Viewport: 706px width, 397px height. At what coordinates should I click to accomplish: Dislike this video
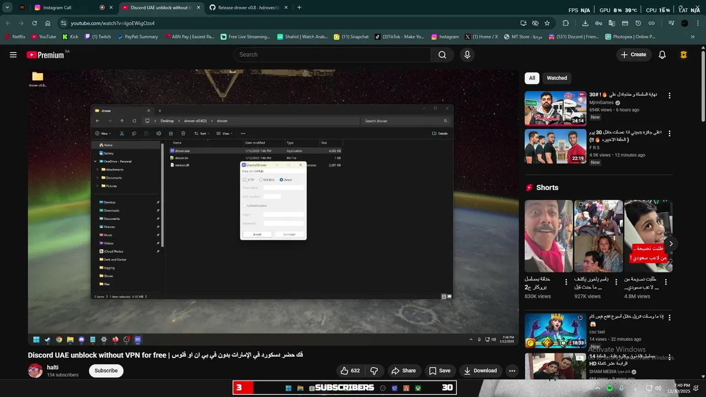(374, 371)
